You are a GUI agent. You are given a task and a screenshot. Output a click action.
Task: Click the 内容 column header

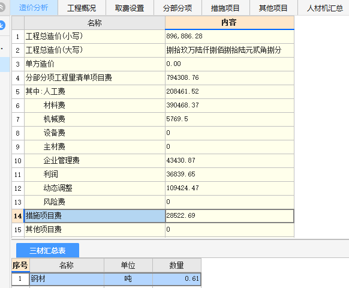[230, 22]
